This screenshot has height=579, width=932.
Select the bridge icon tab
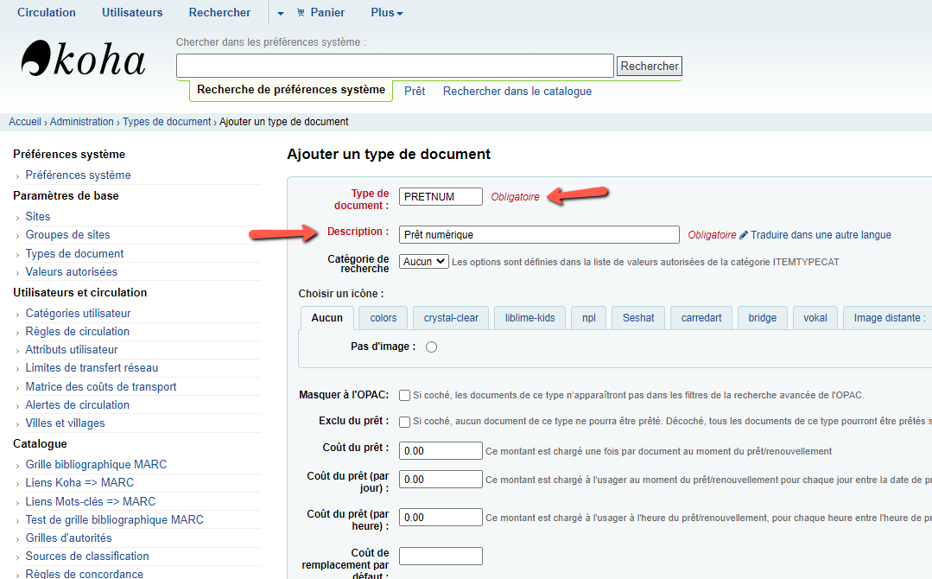point(763,318)
